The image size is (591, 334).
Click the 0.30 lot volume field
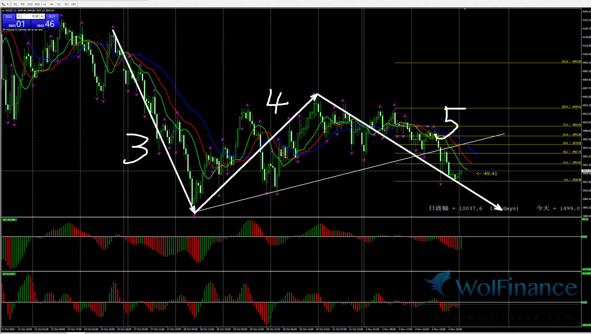click(30, 16)
